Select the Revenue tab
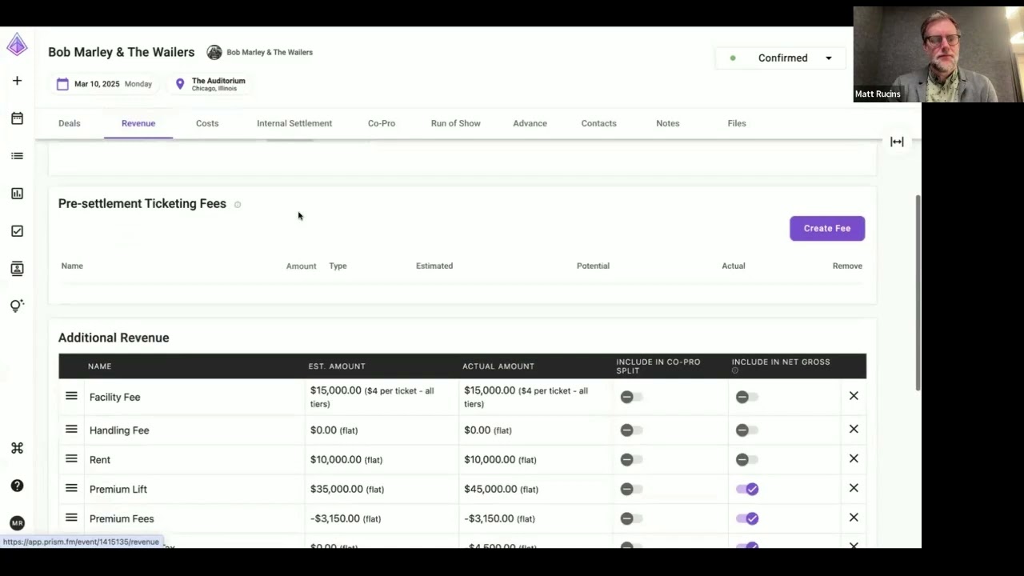Image resolution: width=1024 pixels, height=576 pixels. pyautogui.click(x=138, y=123)
